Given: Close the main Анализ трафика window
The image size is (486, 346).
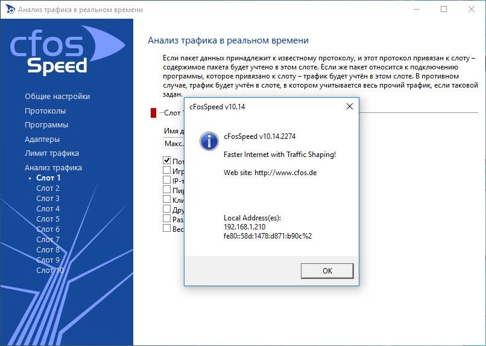Looking at the screenshot, I should [x=472, y=9].
